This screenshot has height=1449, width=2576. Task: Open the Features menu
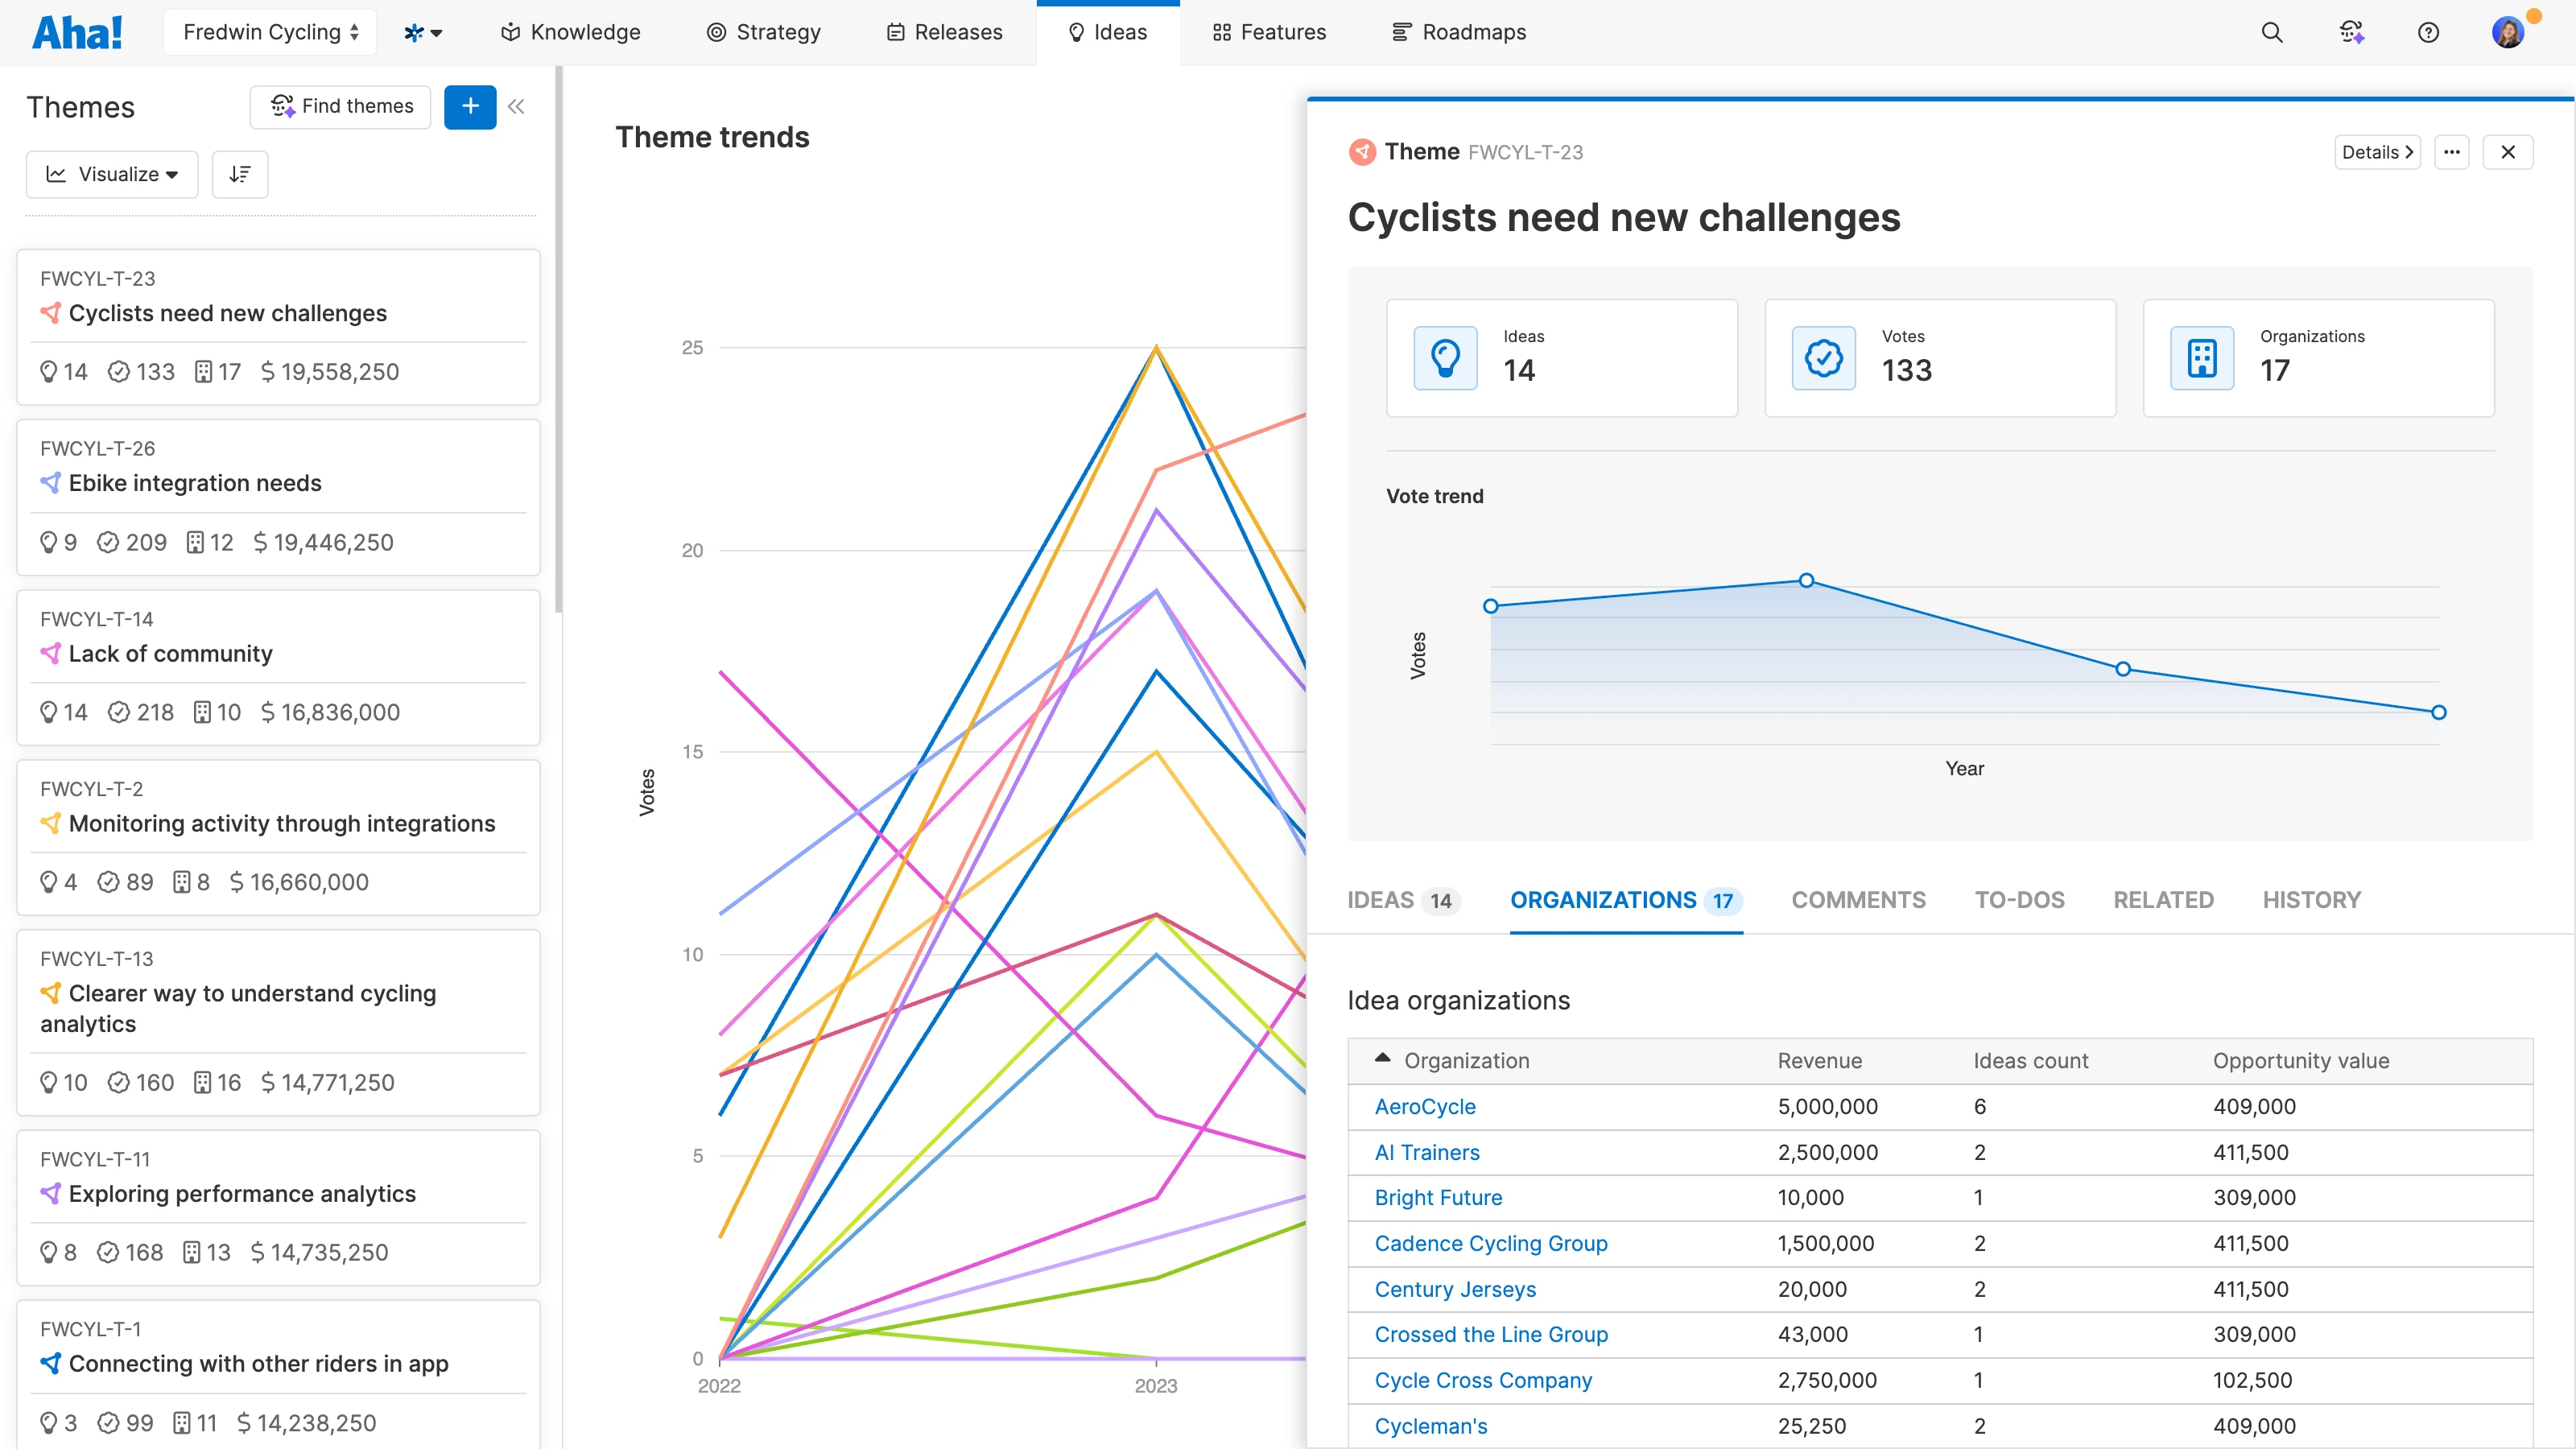[1269, 32]
